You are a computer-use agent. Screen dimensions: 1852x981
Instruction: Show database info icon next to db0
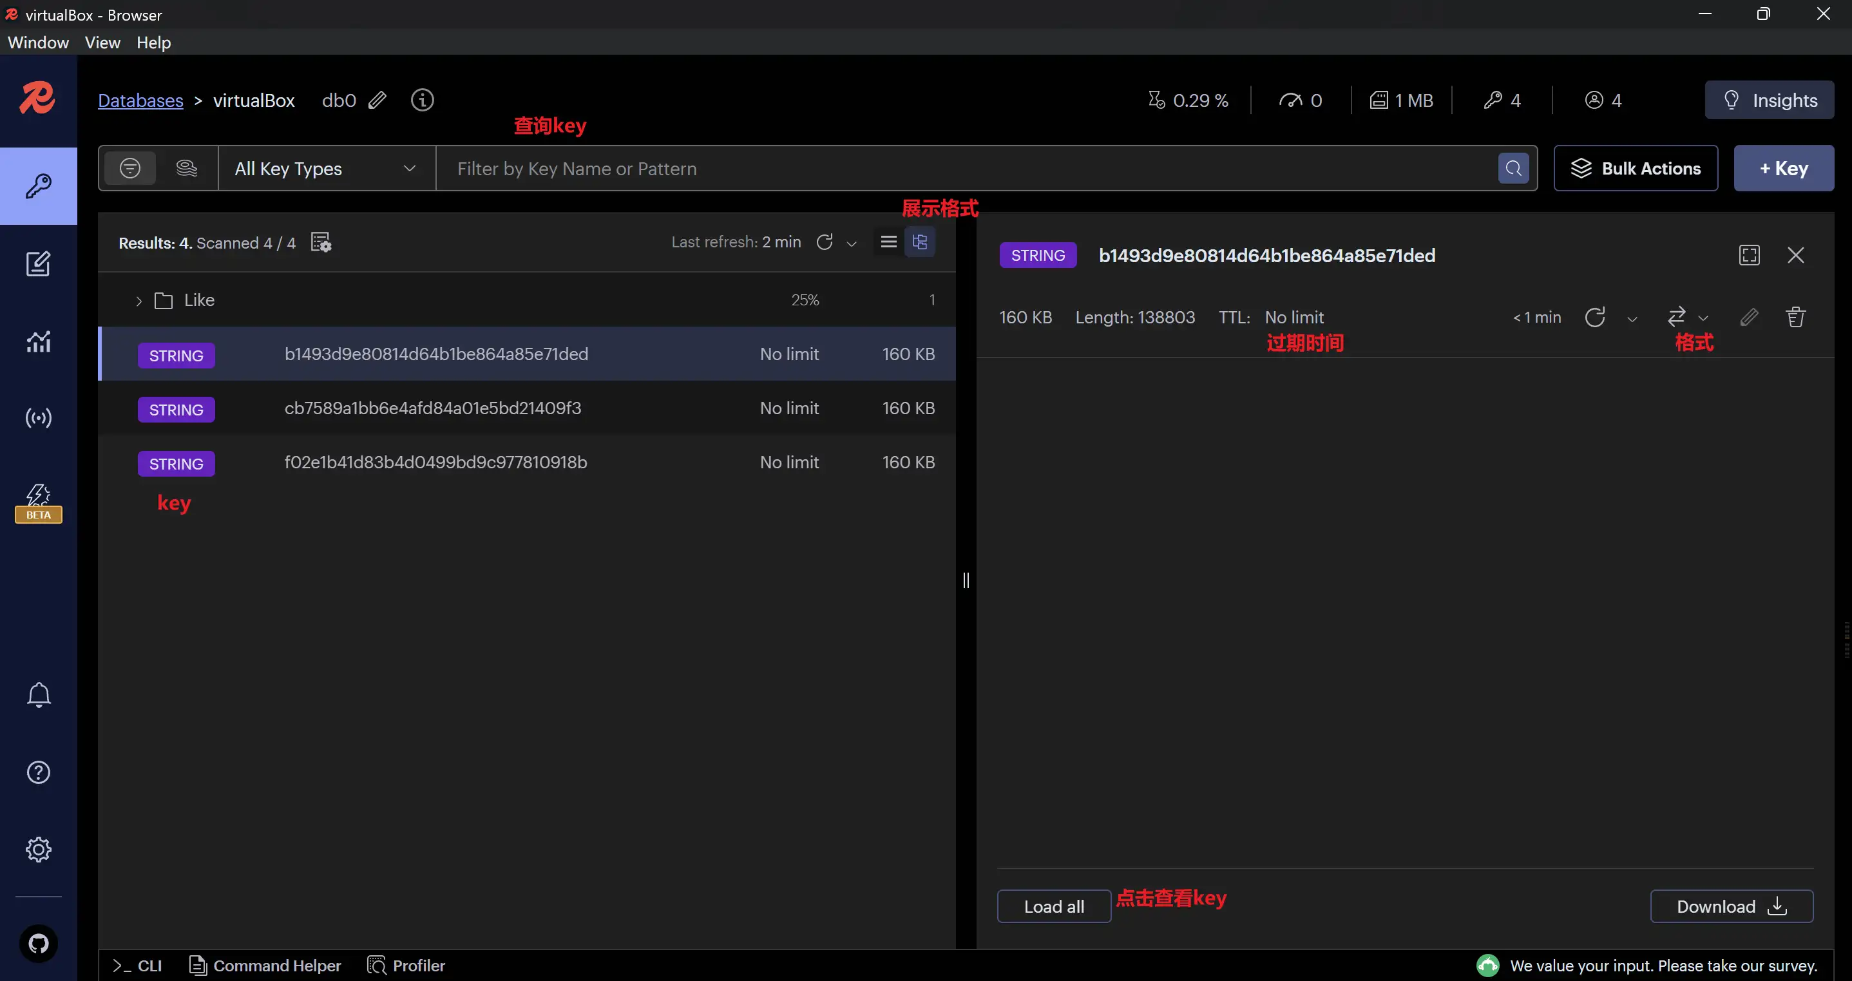[422, 100]
